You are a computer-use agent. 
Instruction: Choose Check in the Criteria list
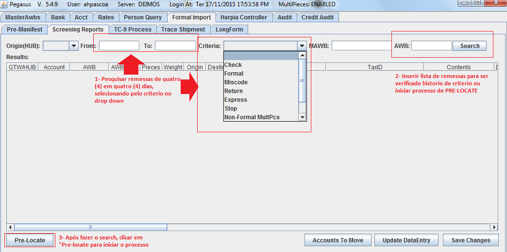point(261,65)
